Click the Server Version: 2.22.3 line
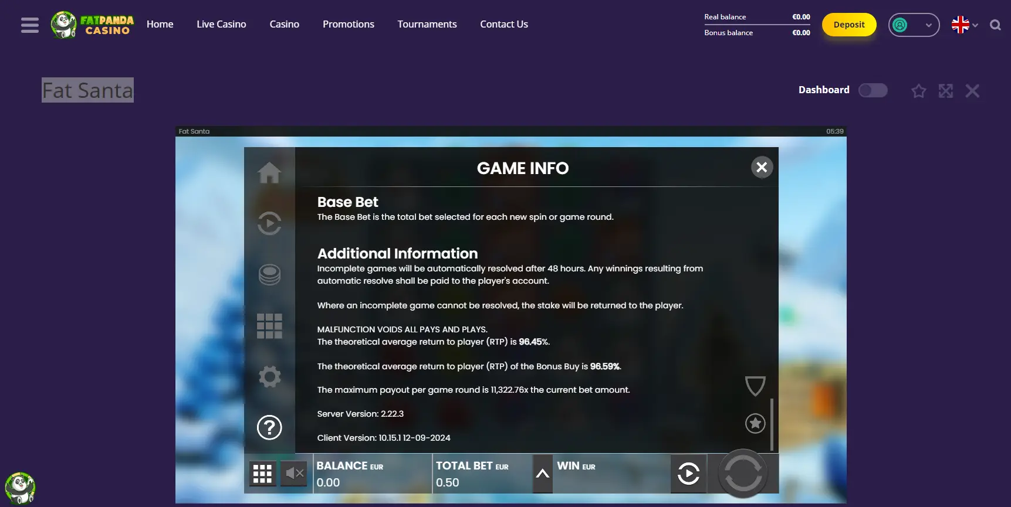 tap(360, 414)
